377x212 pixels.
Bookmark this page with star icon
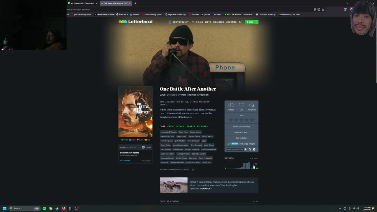click(x=323, y=9)
